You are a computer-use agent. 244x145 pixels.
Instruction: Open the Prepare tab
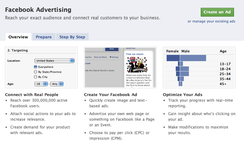coord(44,37)
